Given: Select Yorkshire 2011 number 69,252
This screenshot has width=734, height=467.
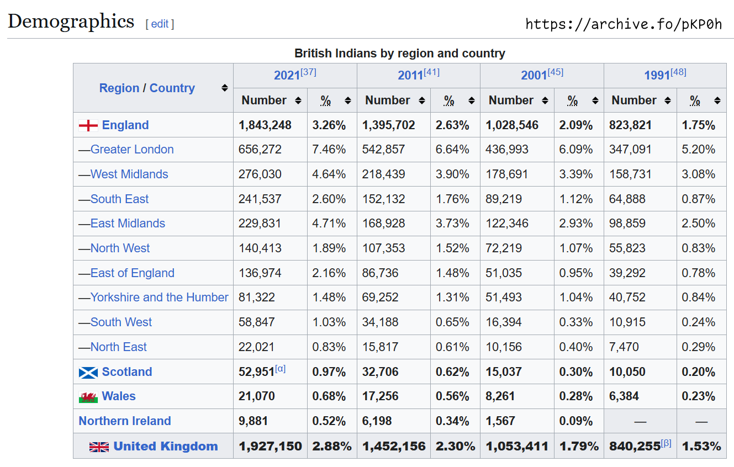Looking at the screenshot, I should click(381, 298).
